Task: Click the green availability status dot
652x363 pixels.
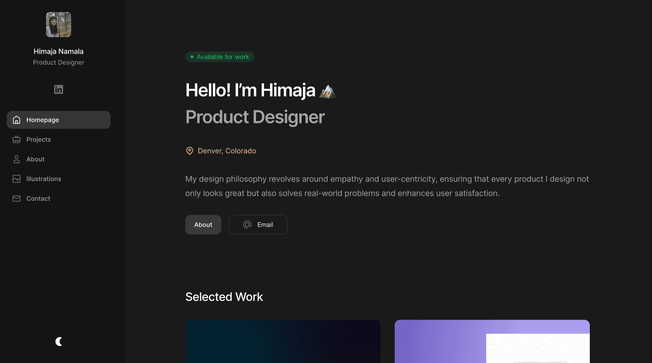Action: point(192,57)
